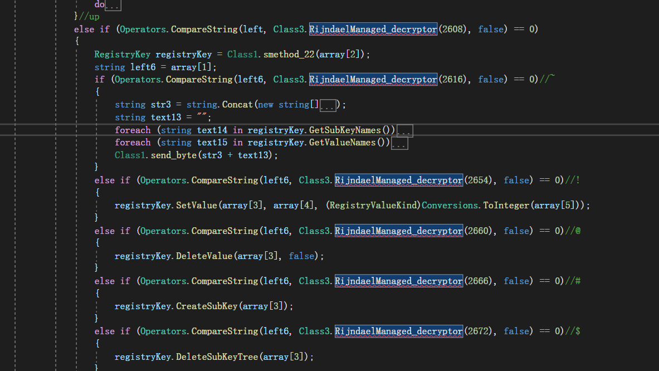Click RijndaelManaged_decryptor on the 2608 line

click(373, 29)
